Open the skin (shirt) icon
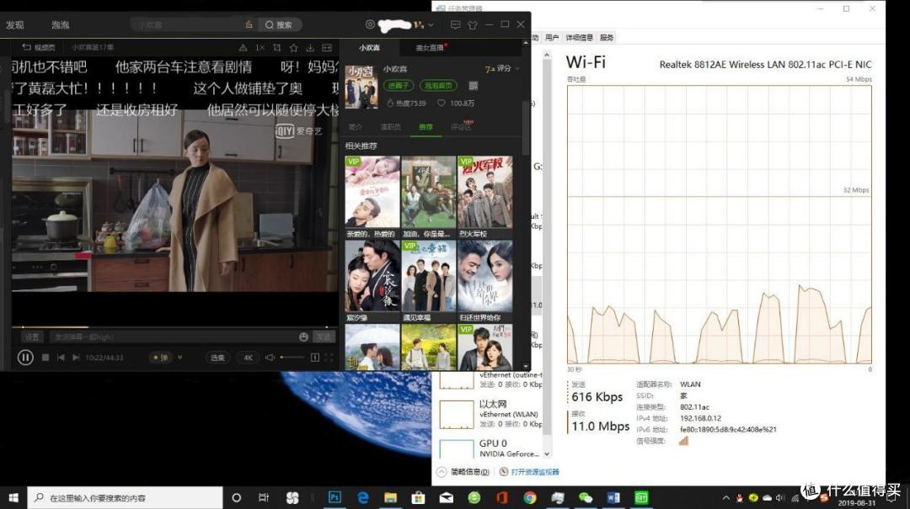 click(x=473, y=25)
